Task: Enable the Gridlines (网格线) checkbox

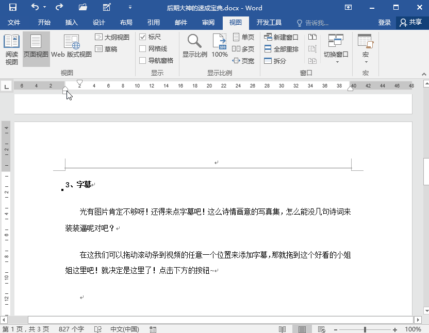Action: point(143,49)
